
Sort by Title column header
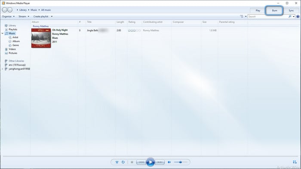pyautogui.click(x=89, y=22)
